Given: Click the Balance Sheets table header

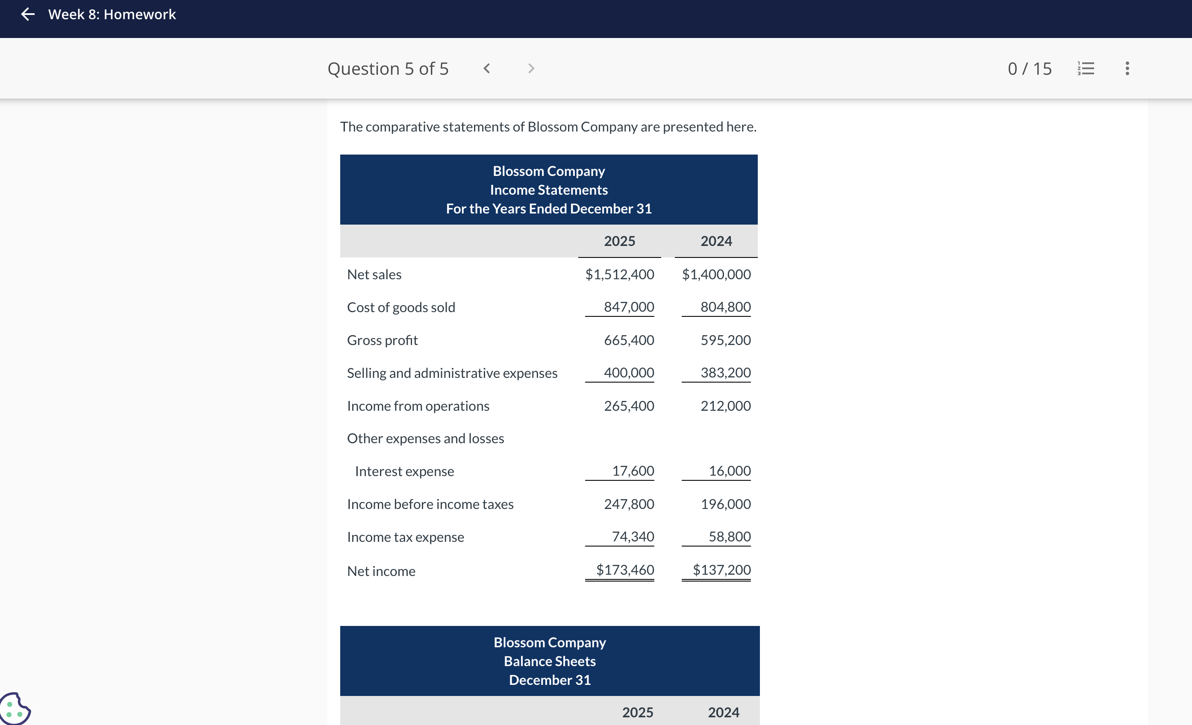Looking at the screenshot, I should coord(550,661).
